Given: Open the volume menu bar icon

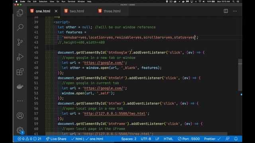Looking at the screenshot, I should 204,2.
